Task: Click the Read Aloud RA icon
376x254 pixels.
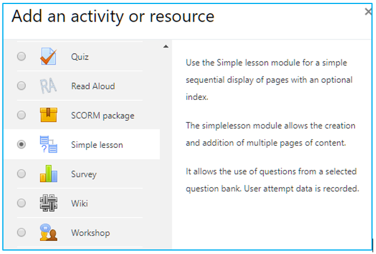Action: [x=48, y=86]
